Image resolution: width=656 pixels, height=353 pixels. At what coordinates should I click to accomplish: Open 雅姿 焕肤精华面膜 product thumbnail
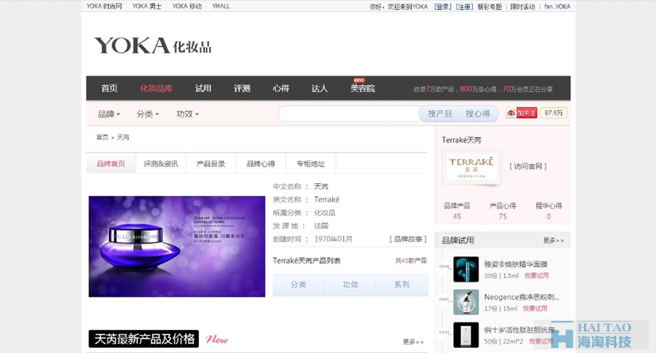click(466, 270)
